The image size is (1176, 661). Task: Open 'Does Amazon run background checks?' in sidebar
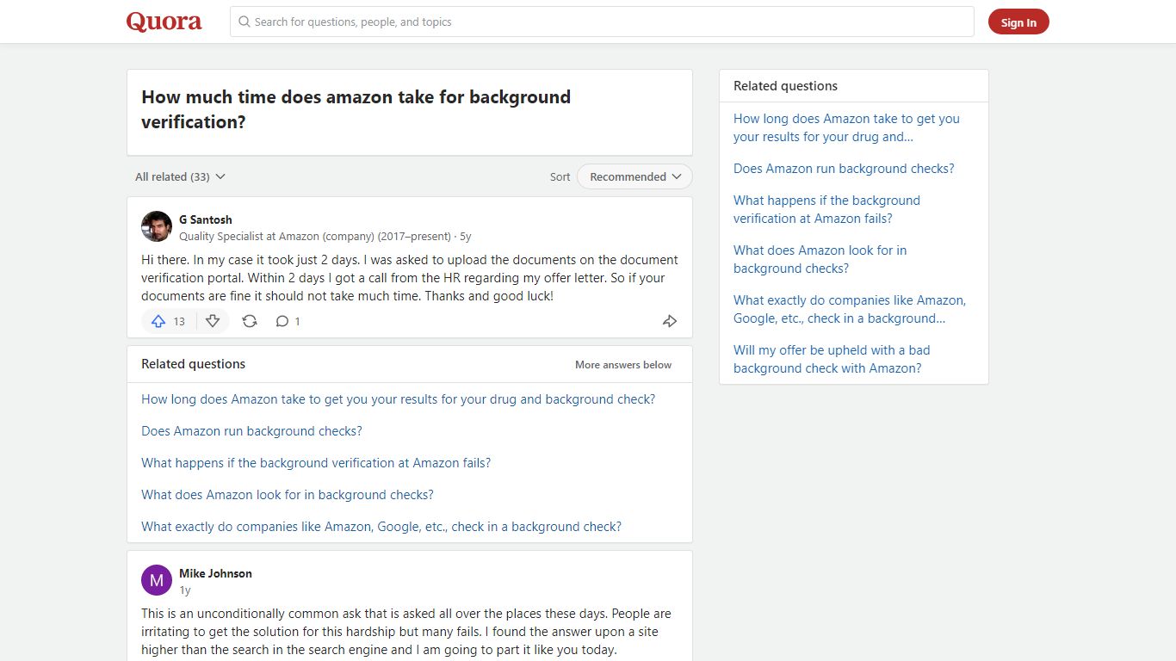pos(844,169)
